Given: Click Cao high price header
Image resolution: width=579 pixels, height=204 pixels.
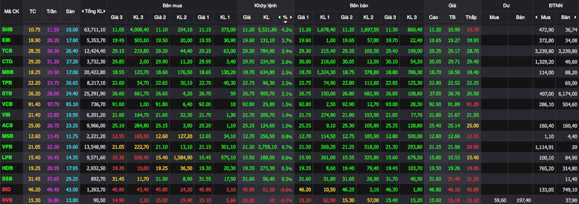Looking at the screenshot, I should (434, 18).
